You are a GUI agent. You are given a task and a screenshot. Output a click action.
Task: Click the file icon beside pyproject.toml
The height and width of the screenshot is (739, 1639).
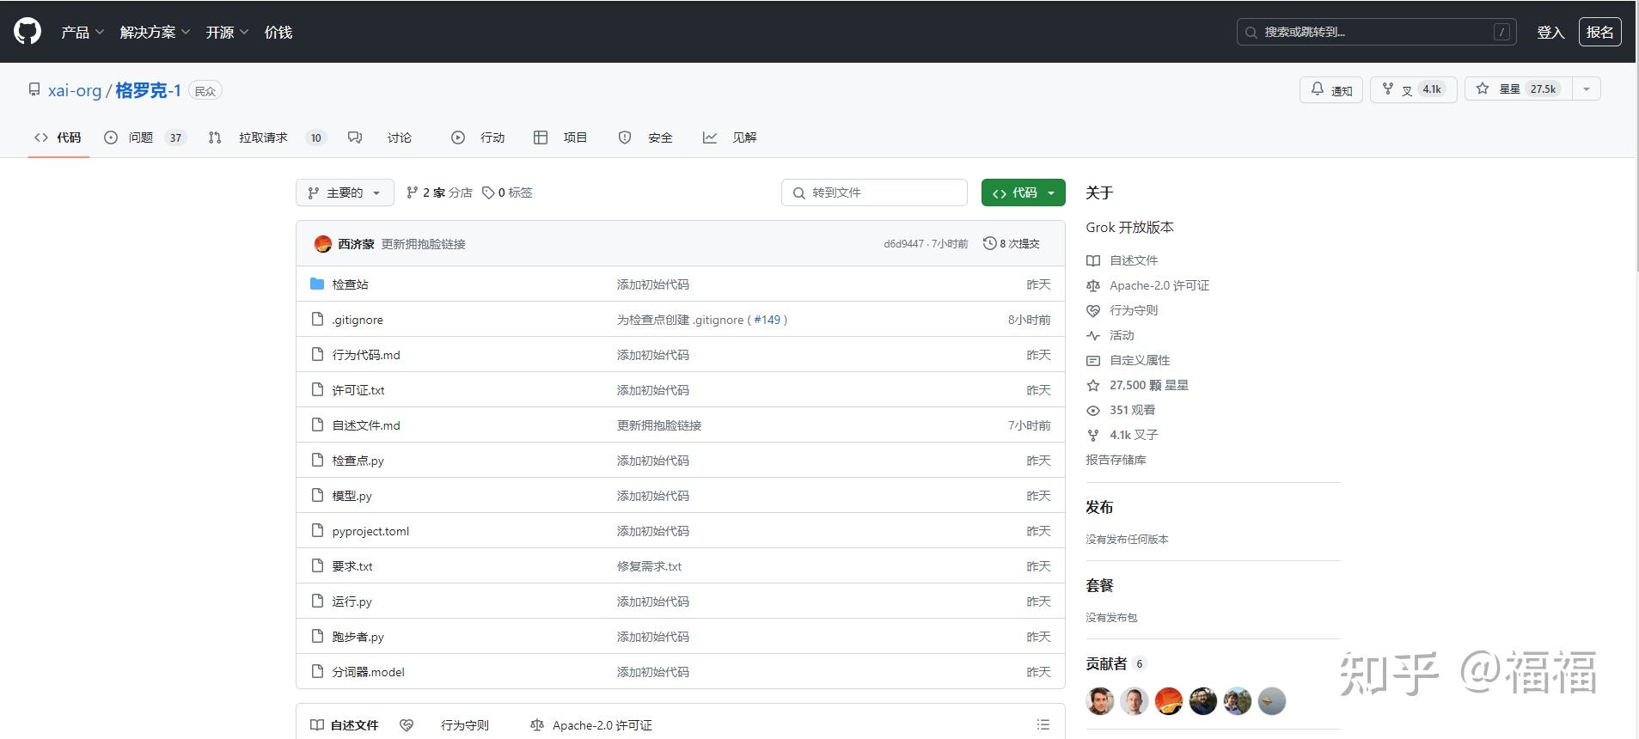317,530
